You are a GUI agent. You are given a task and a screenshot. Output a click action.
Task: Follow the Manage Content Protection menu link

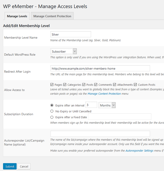(104, 94)
